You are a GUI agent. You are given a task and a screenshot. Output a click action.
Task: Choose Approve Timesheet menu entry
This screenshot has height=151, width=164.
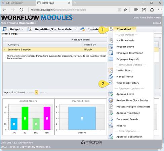pyautogui.click(x=128, y=113)
